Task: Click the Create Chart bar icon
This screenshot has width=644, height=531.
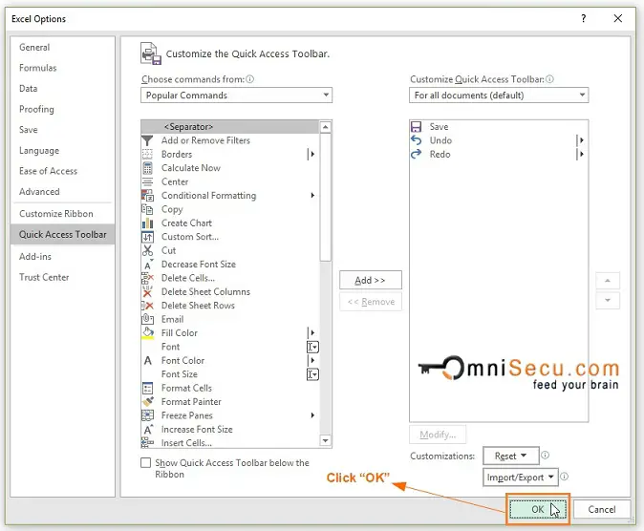Action: [147, 223]
